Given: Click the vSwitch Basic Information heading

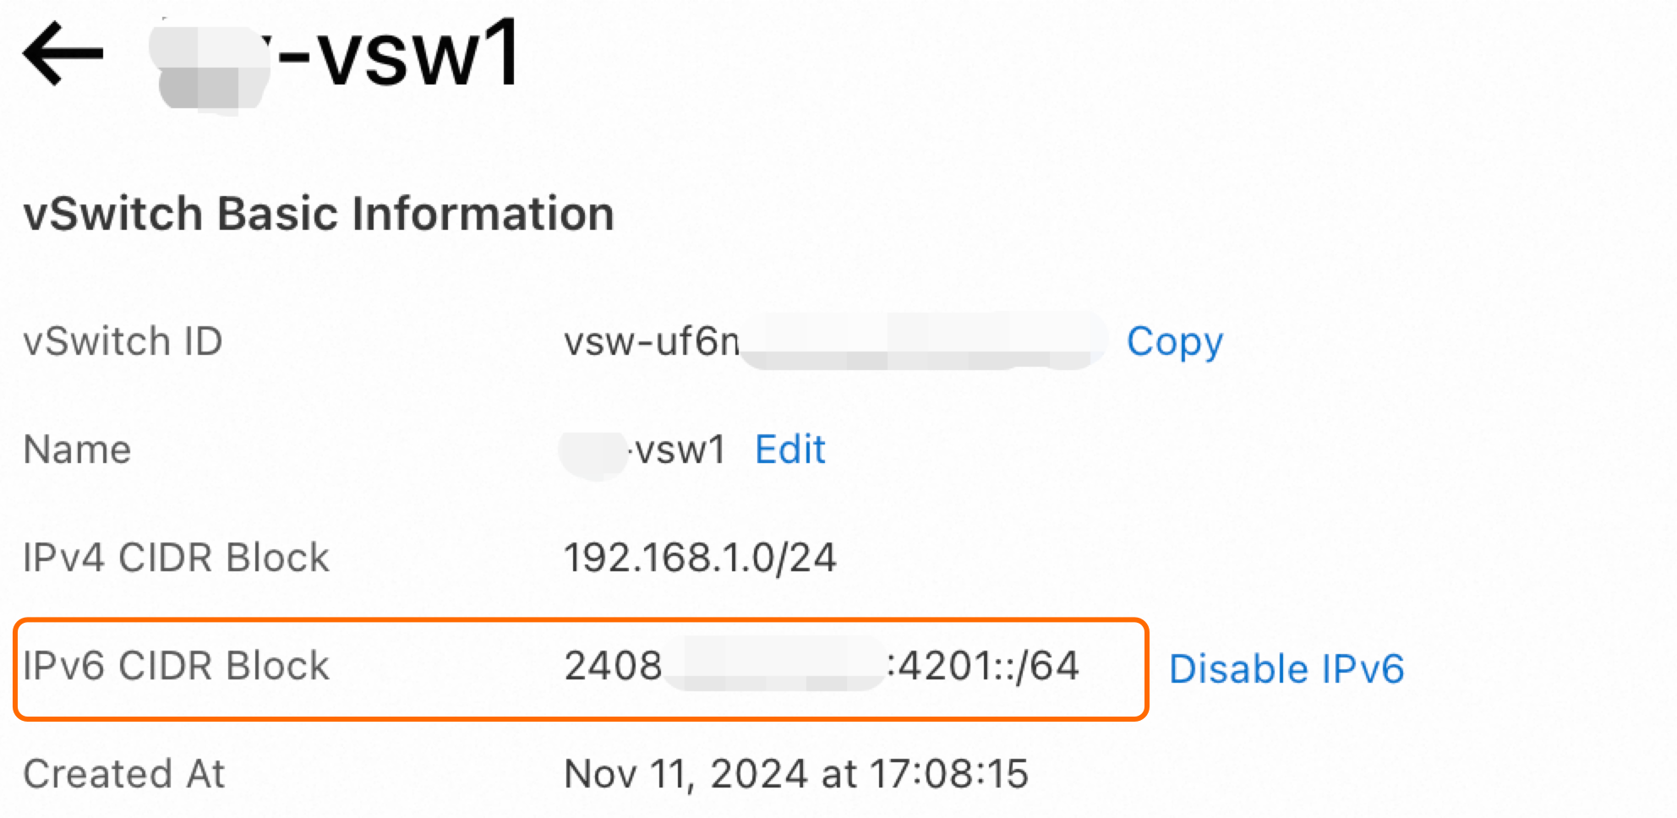Looking at the screenshot, I should pos(318,213).
